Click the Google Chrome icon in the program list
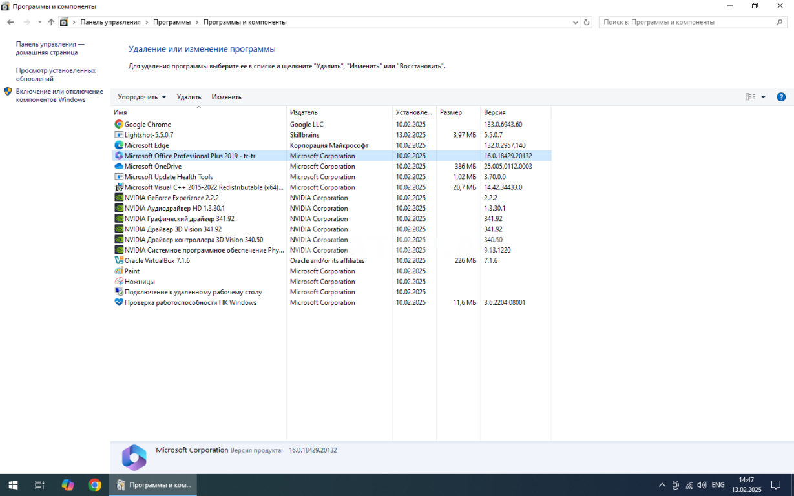This screenshot has height=496, width=794. pyautogui.click(x=119, y=124)
